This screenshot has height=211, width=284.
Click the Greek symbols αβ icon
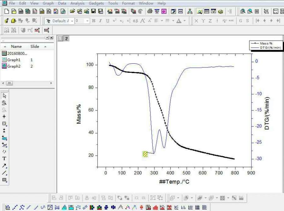135,21
